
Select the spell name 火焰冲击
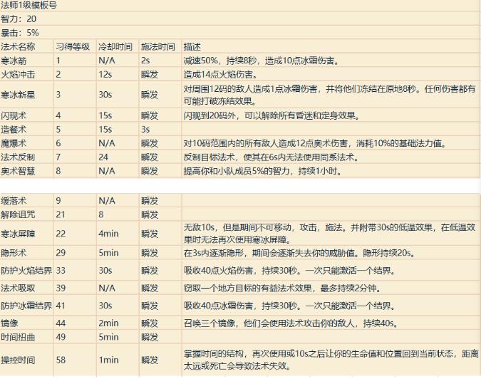click(x=18, y=75)
